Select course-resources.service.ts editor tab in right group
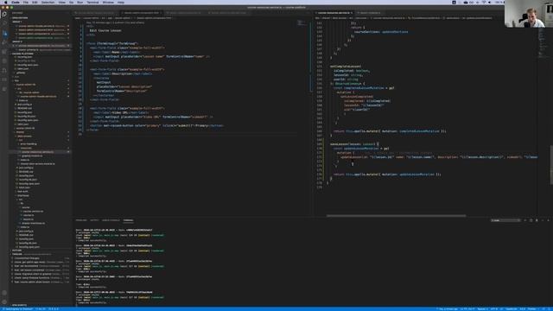This screenshot has height=311, width=553. pyautogui.click(x=334, y=13)
